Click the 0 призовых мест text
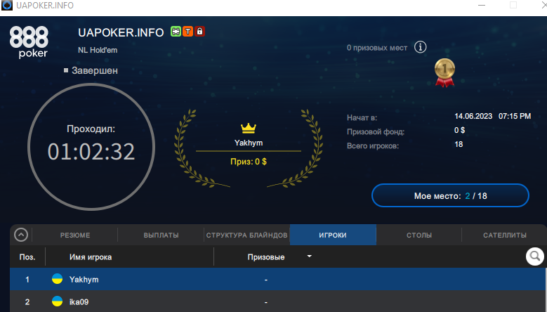Screen dimensions: 547x312 pyautogui.click(x=377, y=48)
